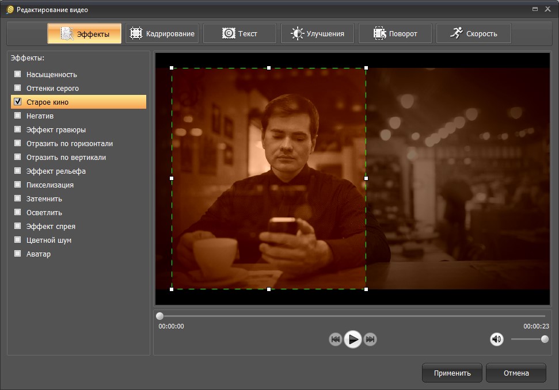Jump to previous frame with the rewind icon
This screenshot has height=390, width=559.
pos(336,339)
